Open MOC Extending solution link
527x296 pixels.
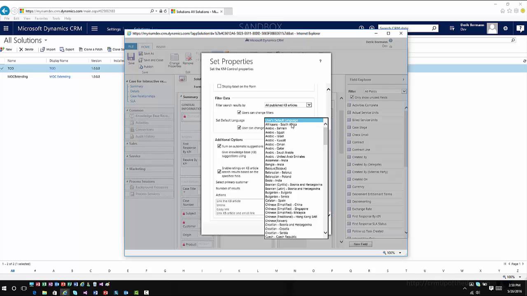point(60,76)
